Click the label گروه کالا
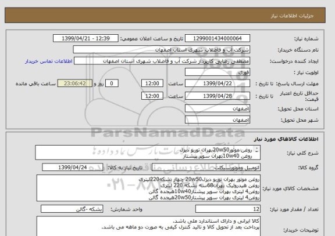Viewport: 335px width, 236px height. pyautogui.click(x=308, y=168)
